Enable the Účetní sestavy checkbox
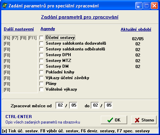 point(41,38)
